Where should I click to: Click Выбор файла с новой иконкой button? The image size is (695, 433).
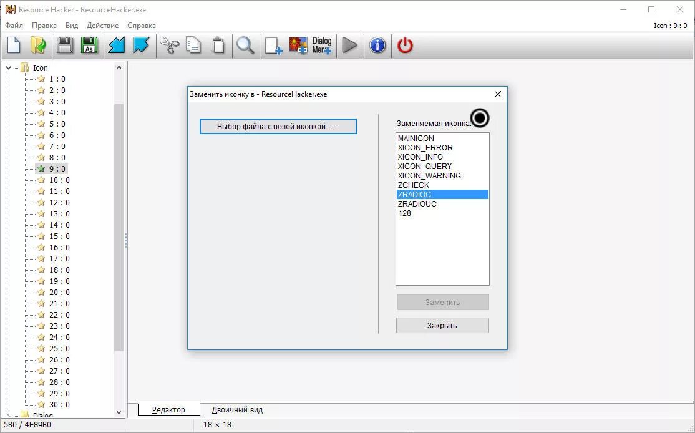pyautogui.click(x=278, y=126)
